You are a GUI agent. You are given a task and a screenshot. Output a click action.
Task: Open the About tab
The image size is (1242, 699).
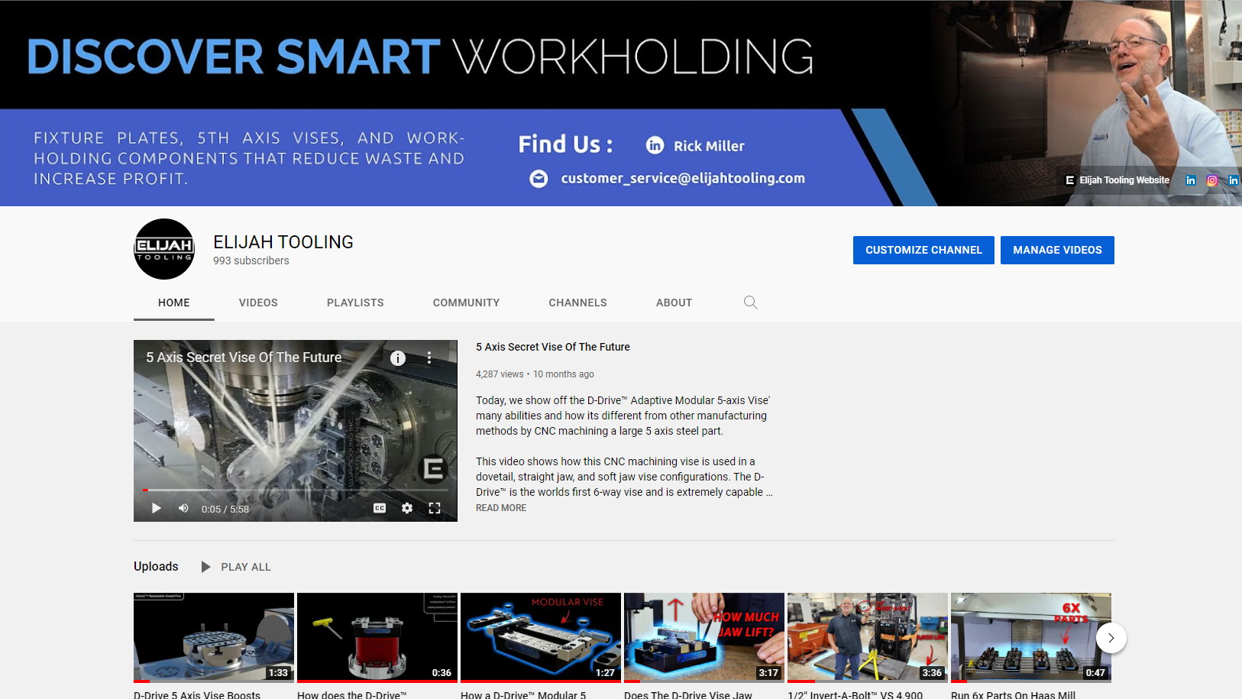point(674,303)
